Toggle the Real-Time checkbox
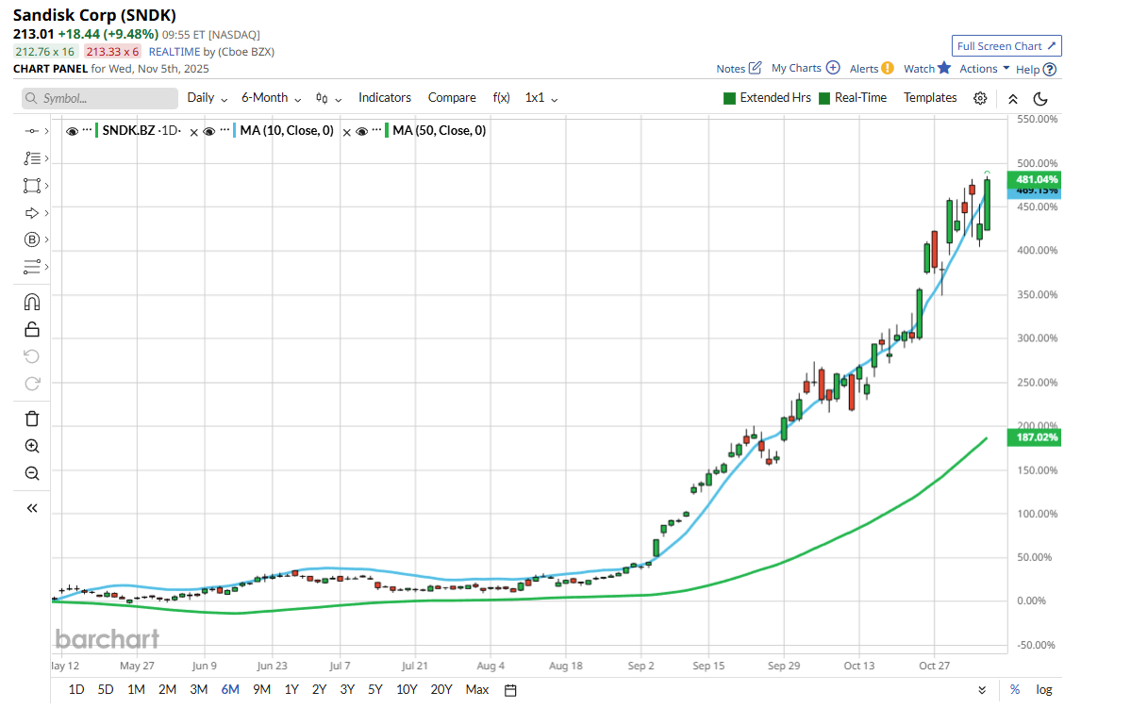Viewport: 1131px width, 725px height. [x=824, y=98]
